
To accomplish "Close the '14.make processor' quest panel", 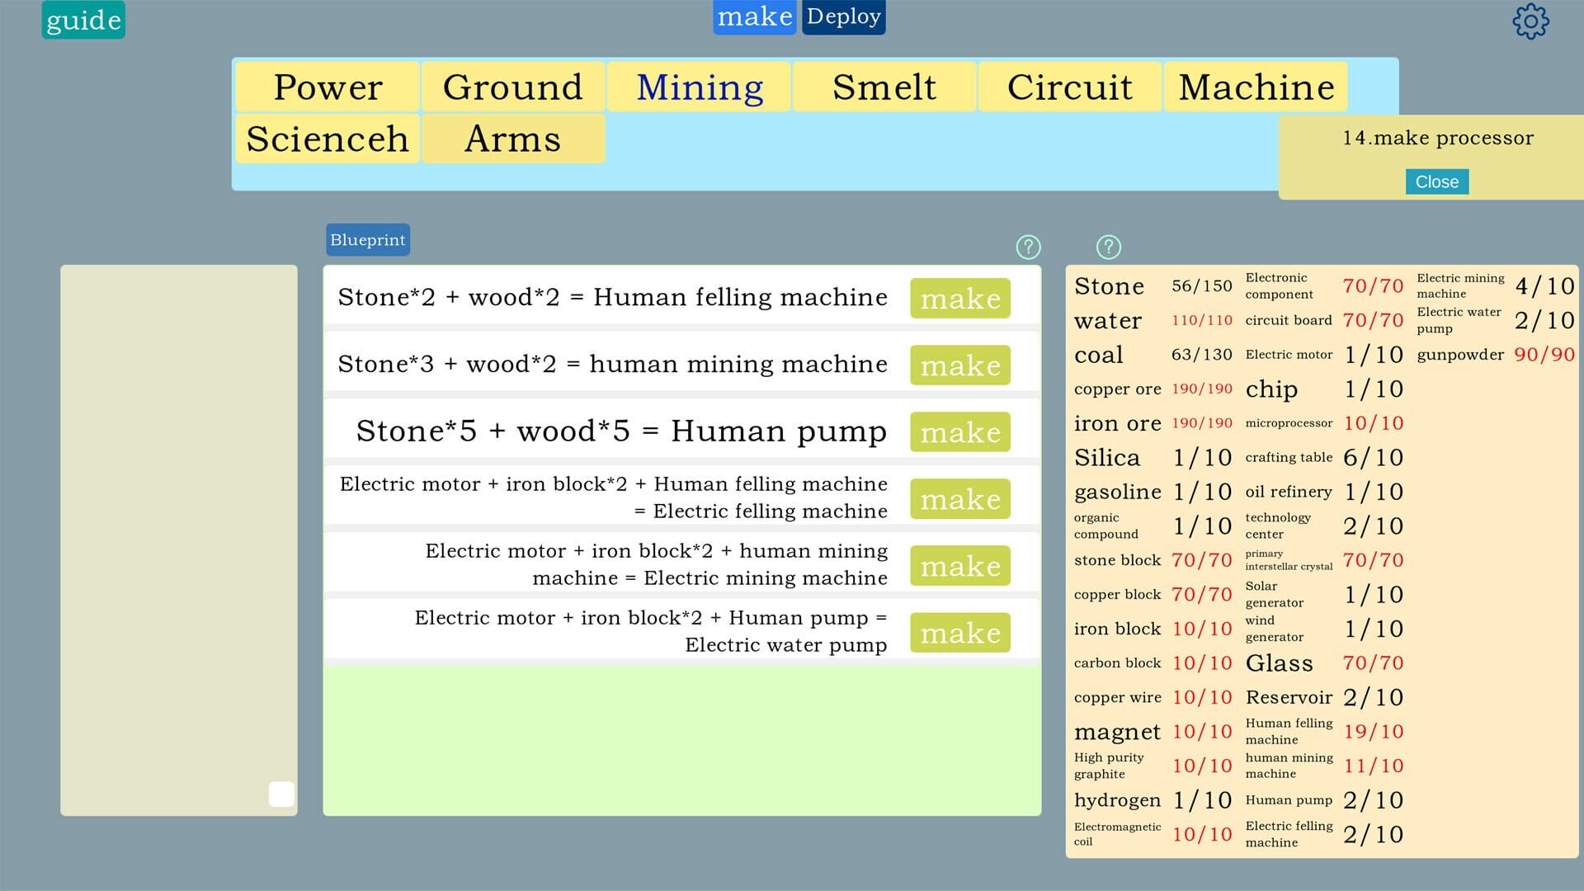I will click(x=1437, y=181).
